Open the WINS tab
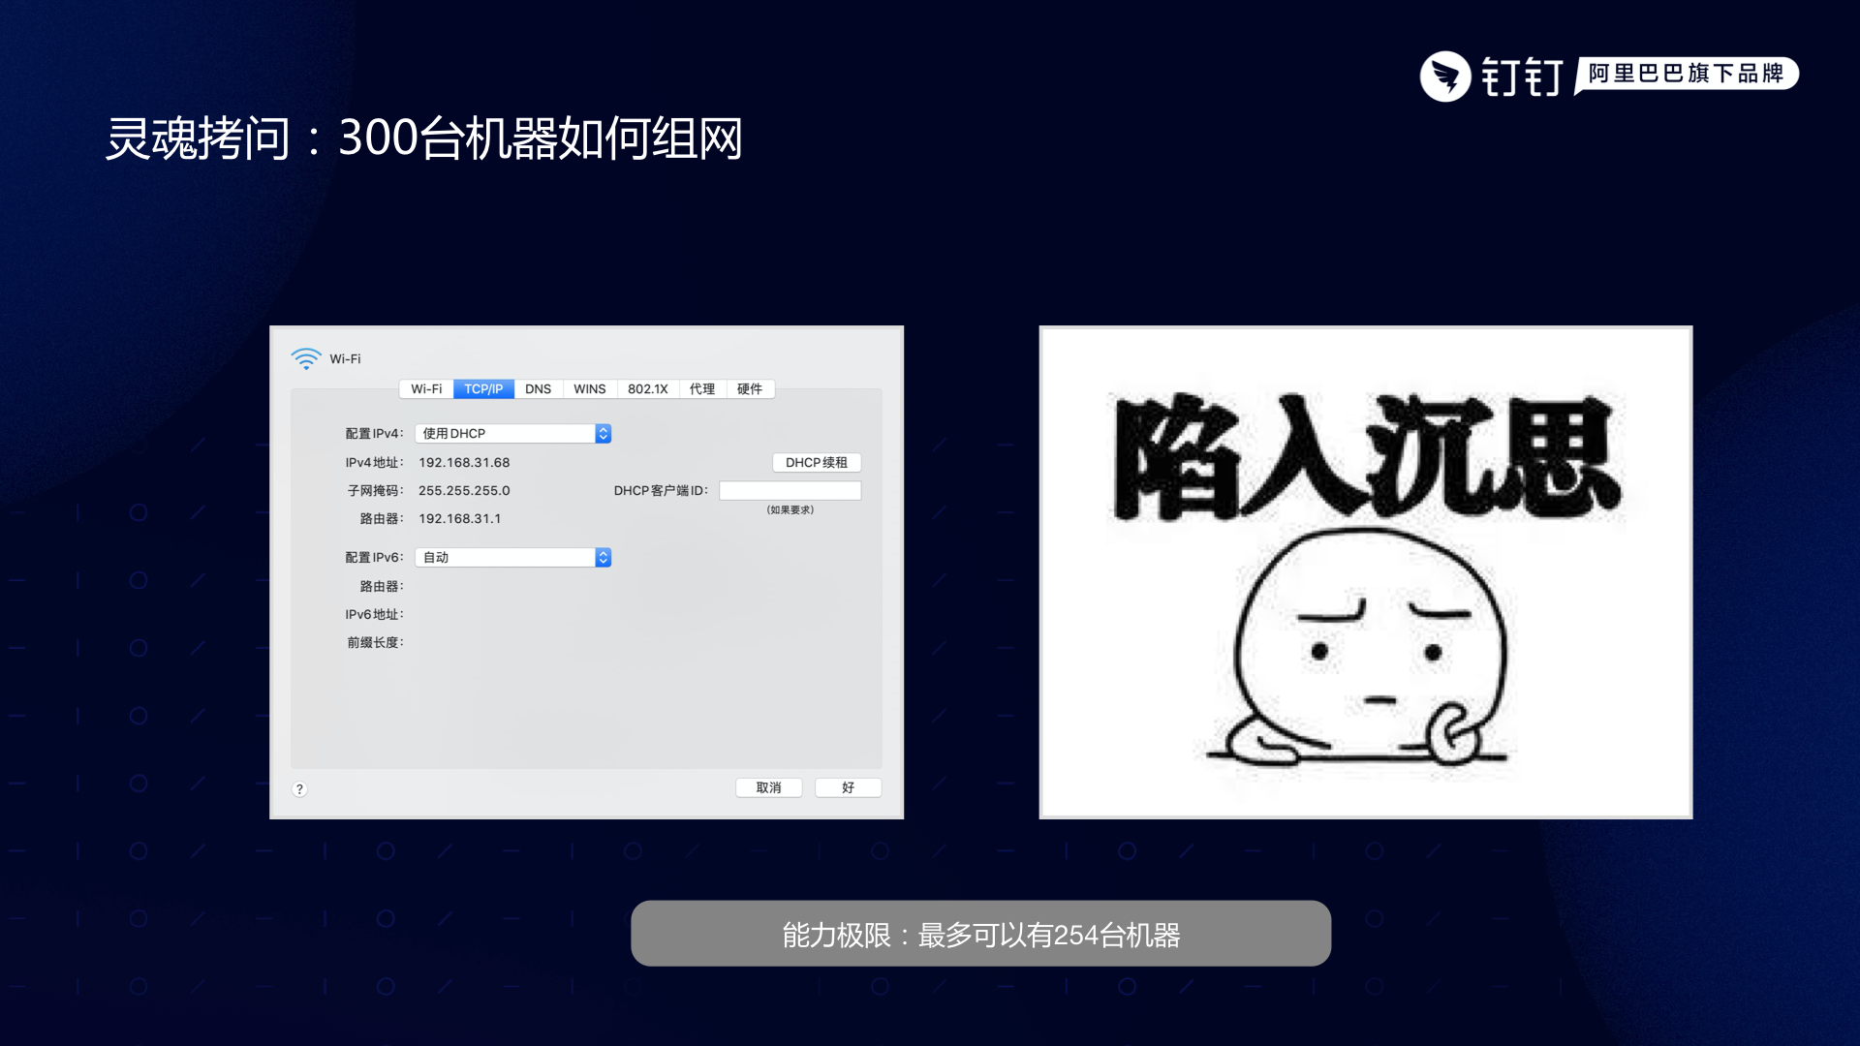This screenshot has width=1860, height=1046. tap(589, 389)
